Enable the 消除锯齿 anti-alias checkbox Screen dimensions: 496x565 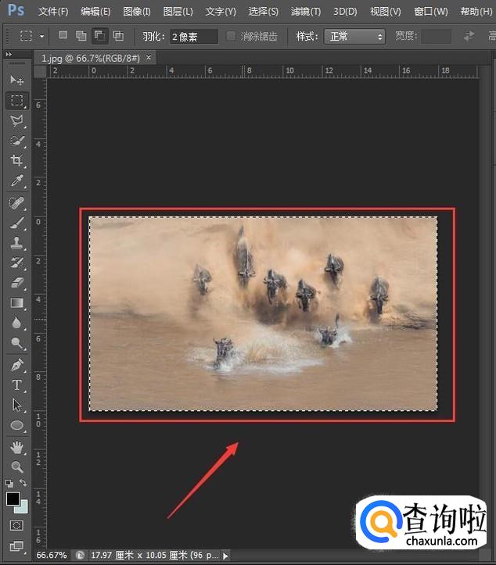pos(231,37)
